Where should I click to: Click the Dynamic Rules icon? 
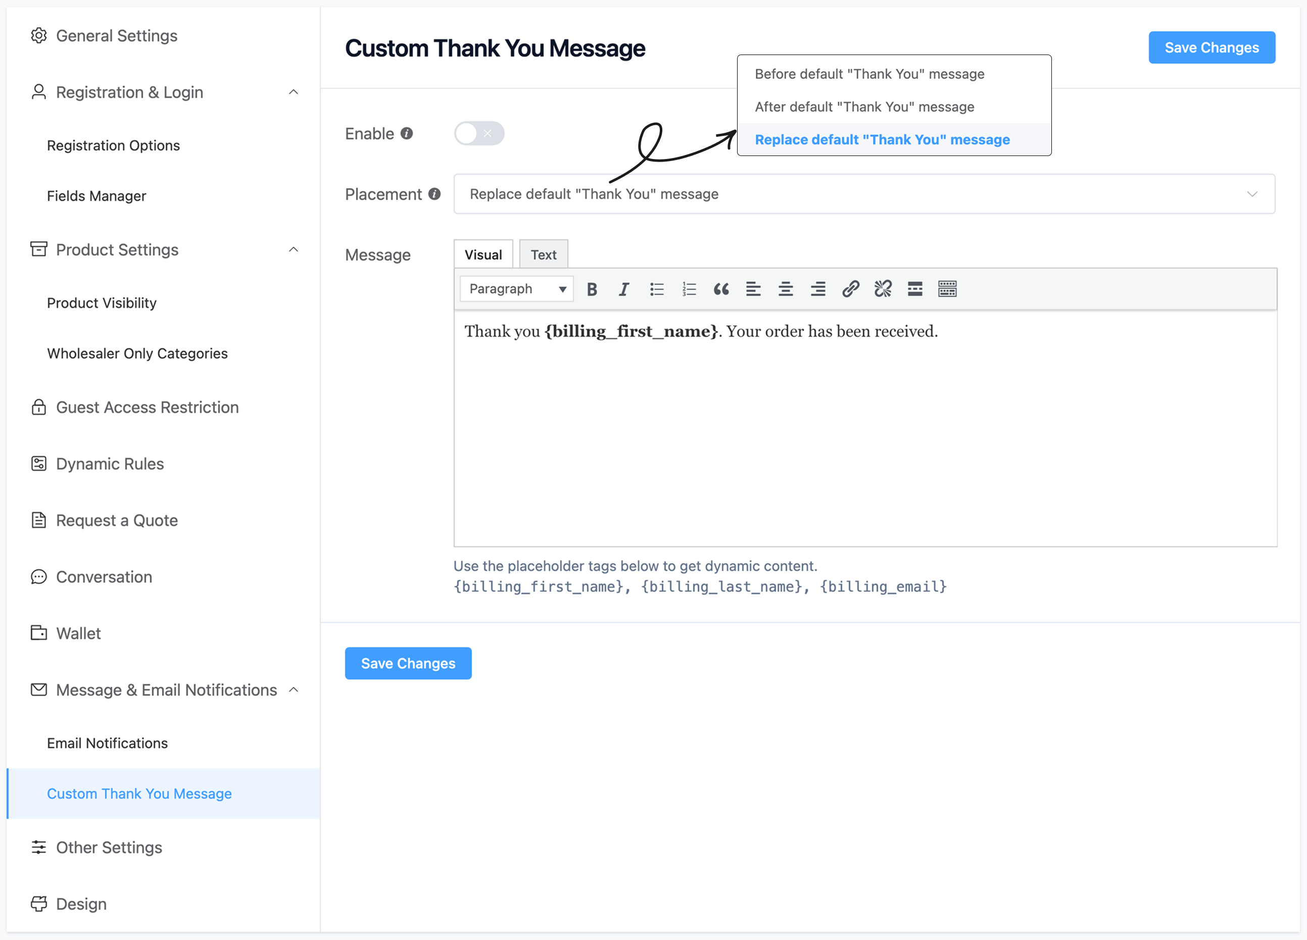coord(38,463)
